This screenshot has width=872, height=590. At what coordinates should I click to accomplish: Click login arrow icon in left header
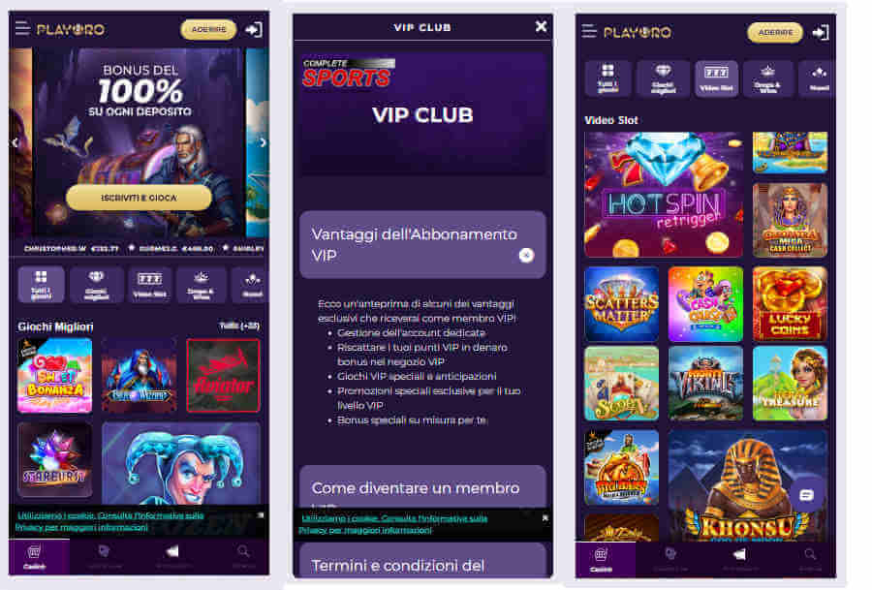tap(254, 29)
